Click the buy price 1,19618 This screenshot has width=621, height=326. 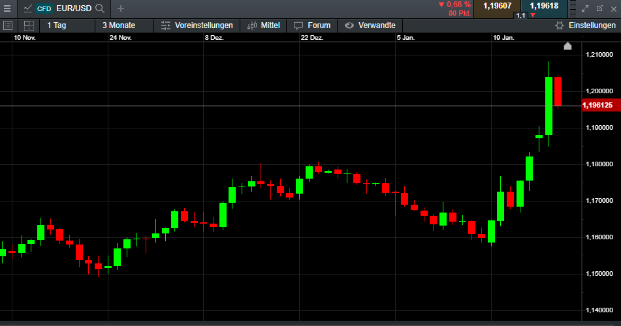[x=544, y=6]
